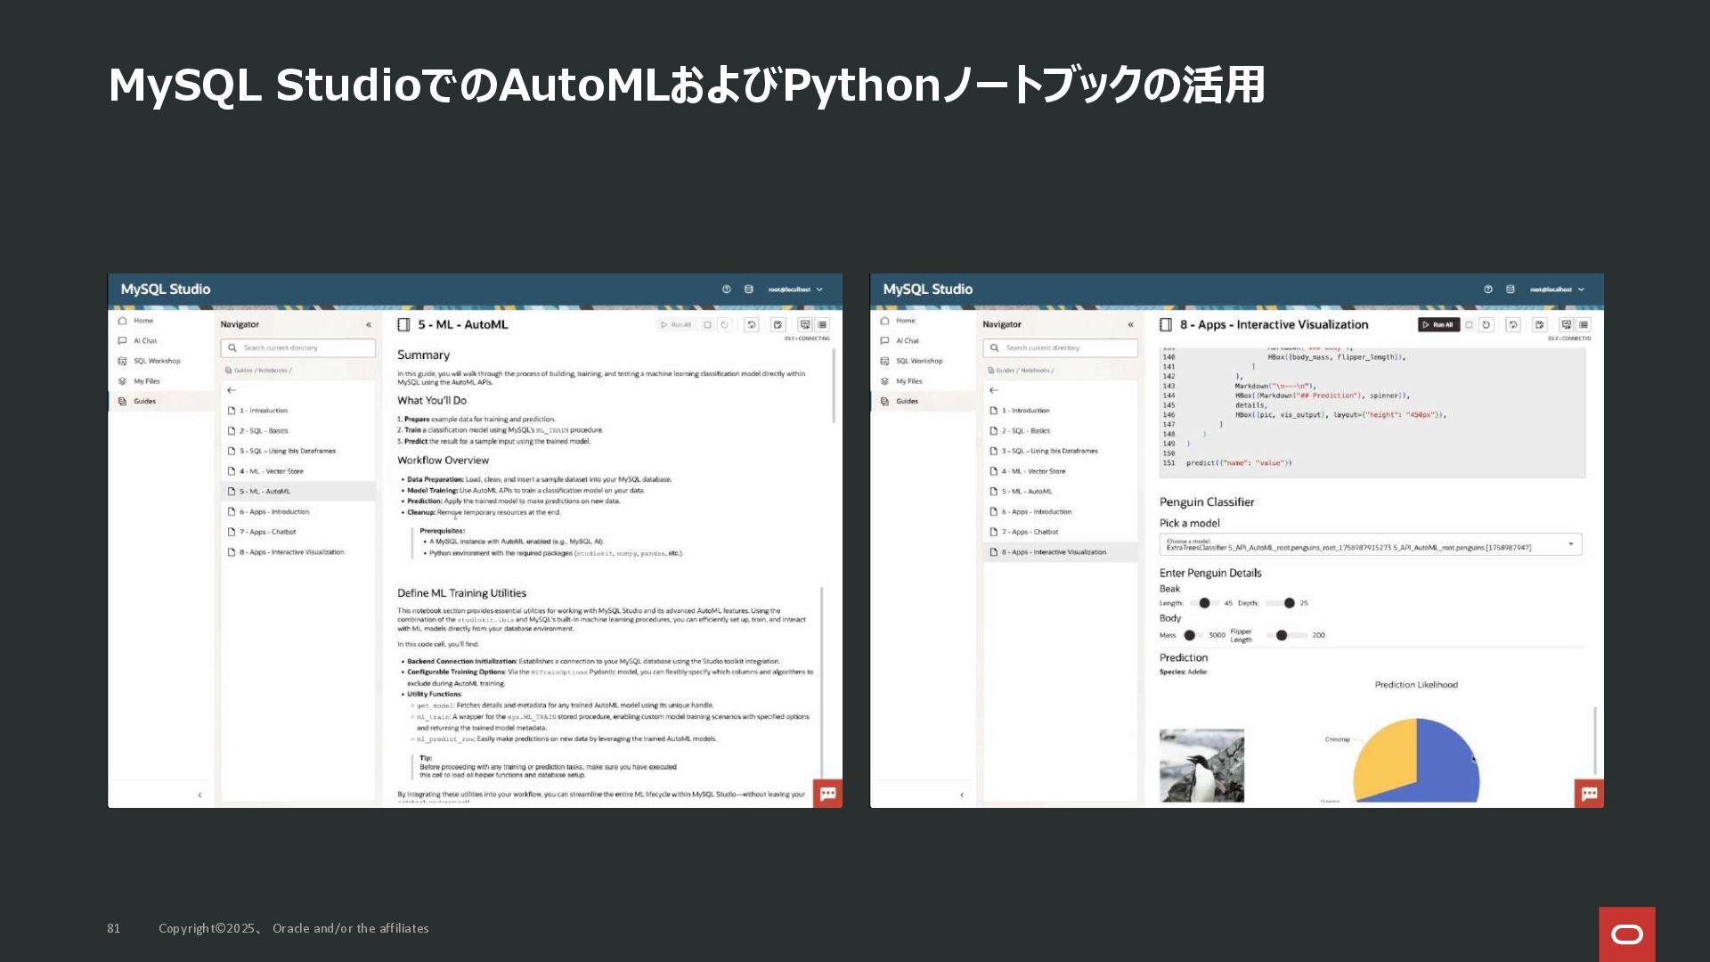The image size is (1710, 962).
Task: Click the red chat bubble icon in AutoML notebook
Action: [x=827, y=794]
